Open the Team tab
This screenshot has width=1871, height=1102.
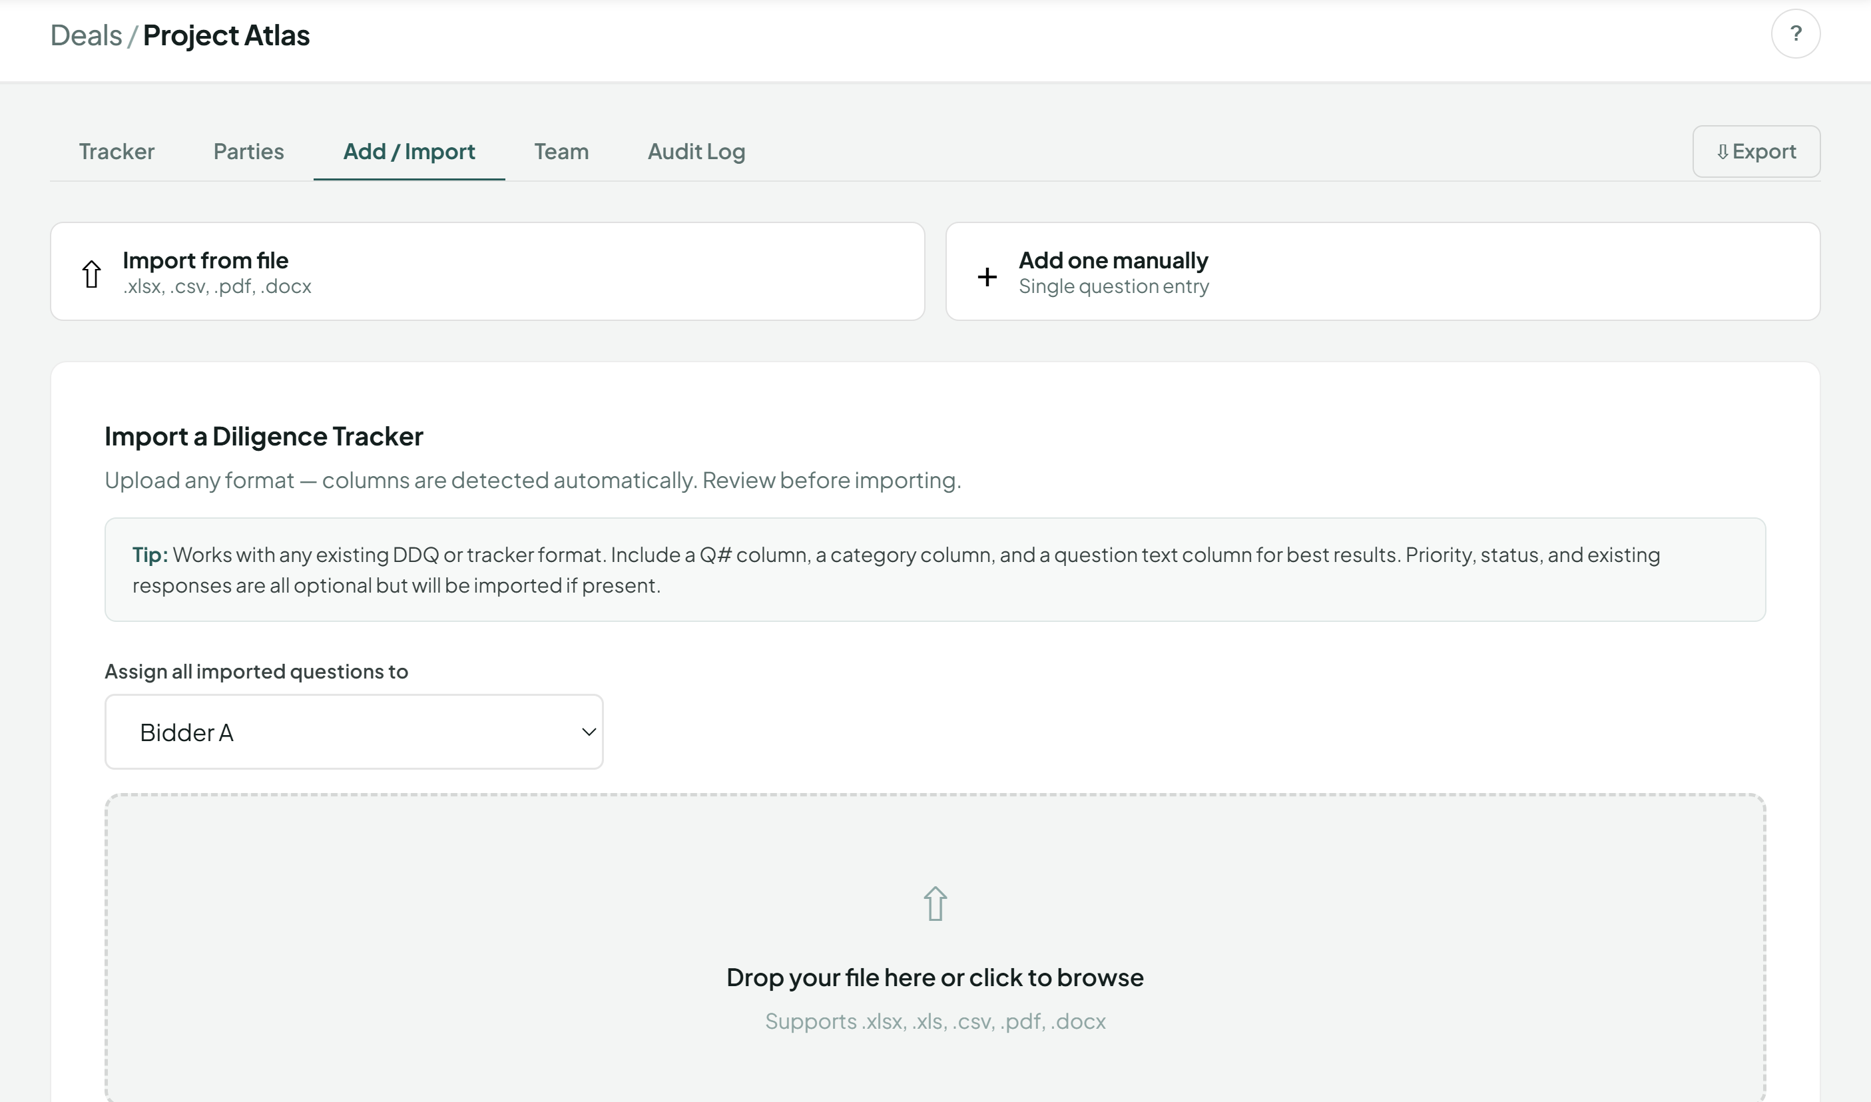coord(561,152)
